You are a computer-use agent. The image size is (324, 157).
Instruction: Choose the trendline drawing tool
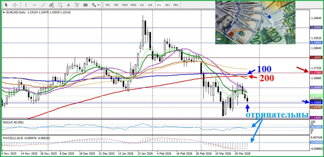43,5
